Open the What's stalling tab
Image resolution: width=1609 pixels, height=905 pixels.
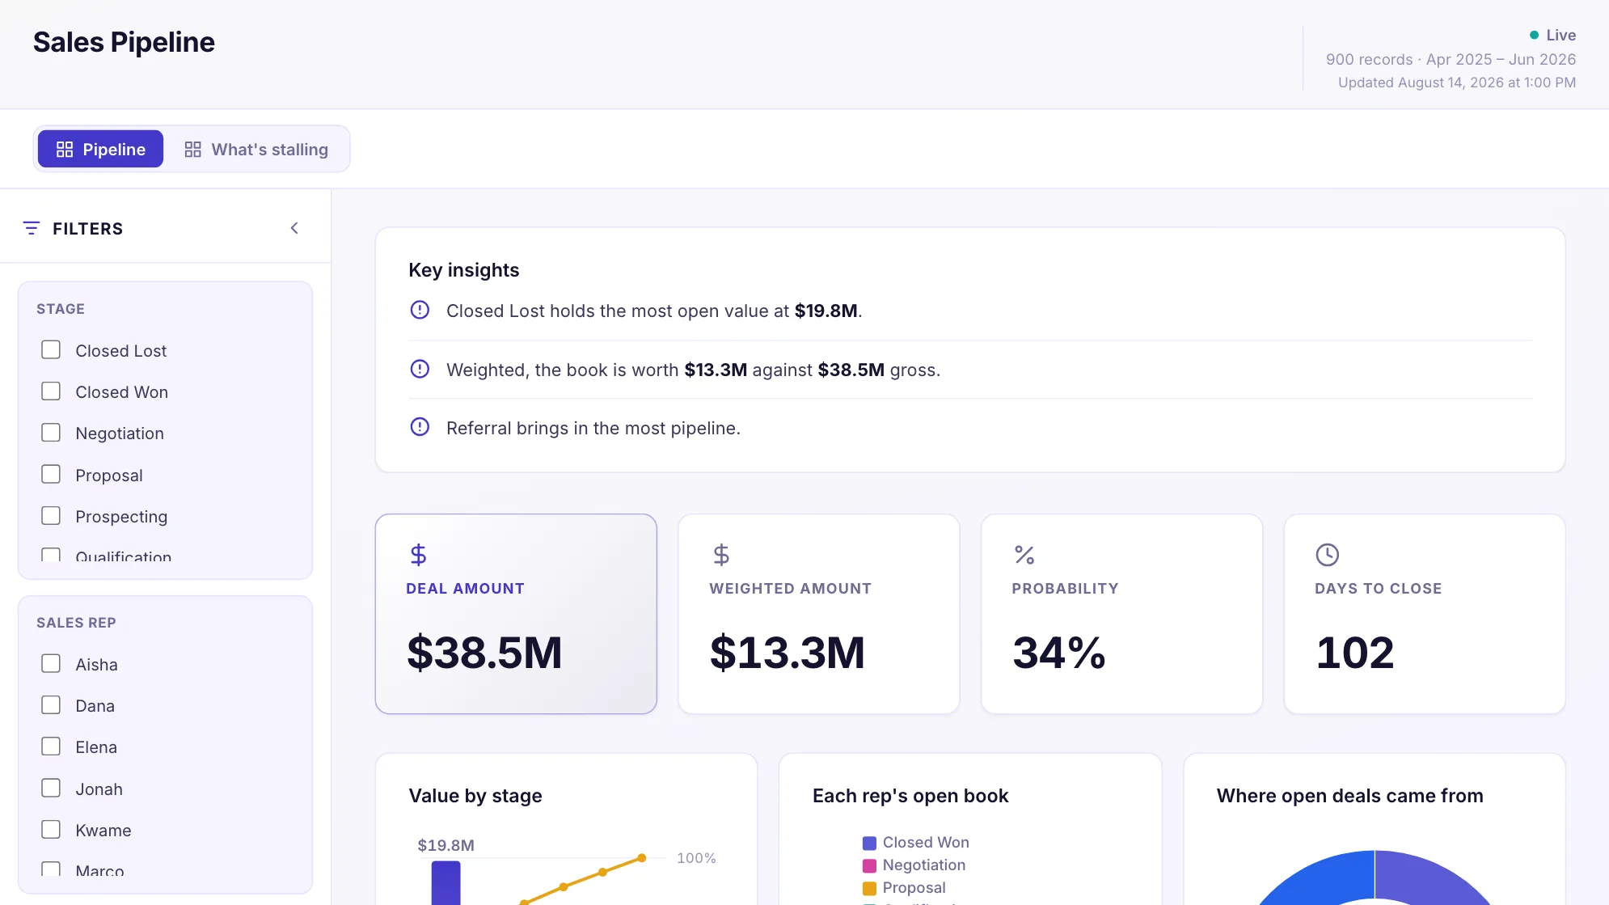click(256, 149)
